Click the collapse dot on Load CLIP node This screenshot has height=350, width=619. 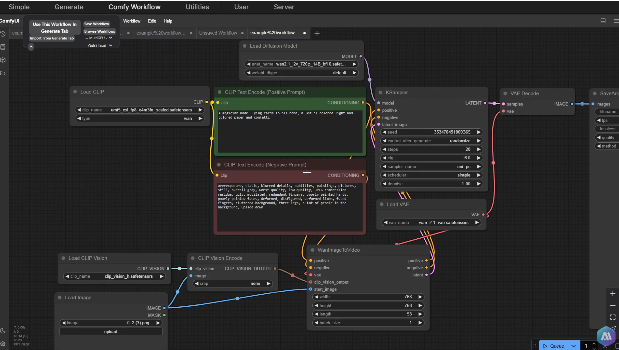click(75, 92)
